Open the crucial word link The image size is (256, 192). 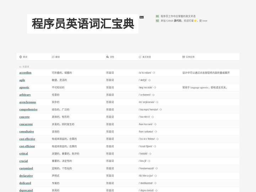click(23, 161)
